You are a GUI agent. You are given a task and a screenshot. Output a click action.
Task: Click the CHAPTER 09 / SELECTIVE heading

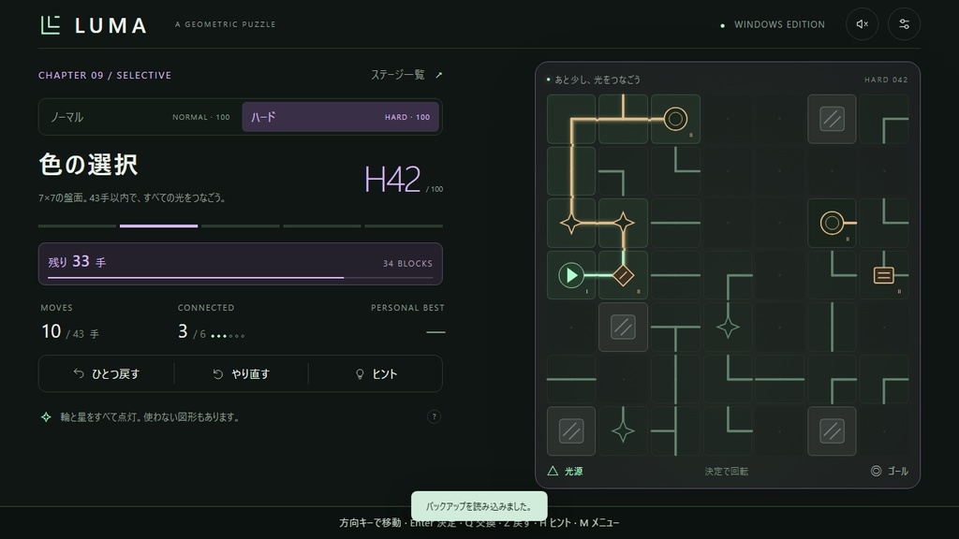105,75
